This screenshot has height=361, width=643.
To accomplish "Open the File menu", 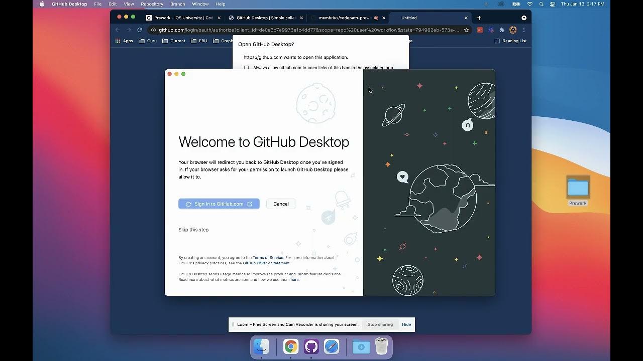I will click(x=98, y=4).
